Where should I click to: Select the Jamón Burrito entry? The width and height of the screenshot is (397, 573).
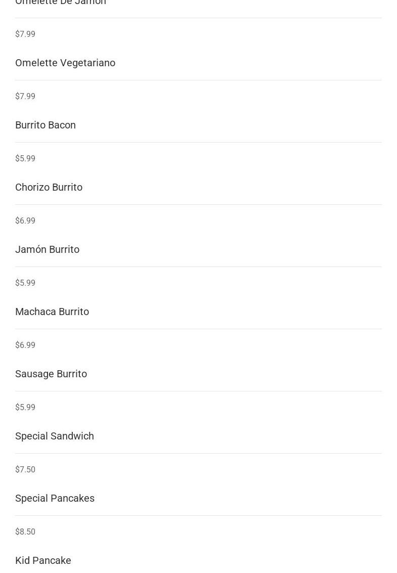click(47, 249)
